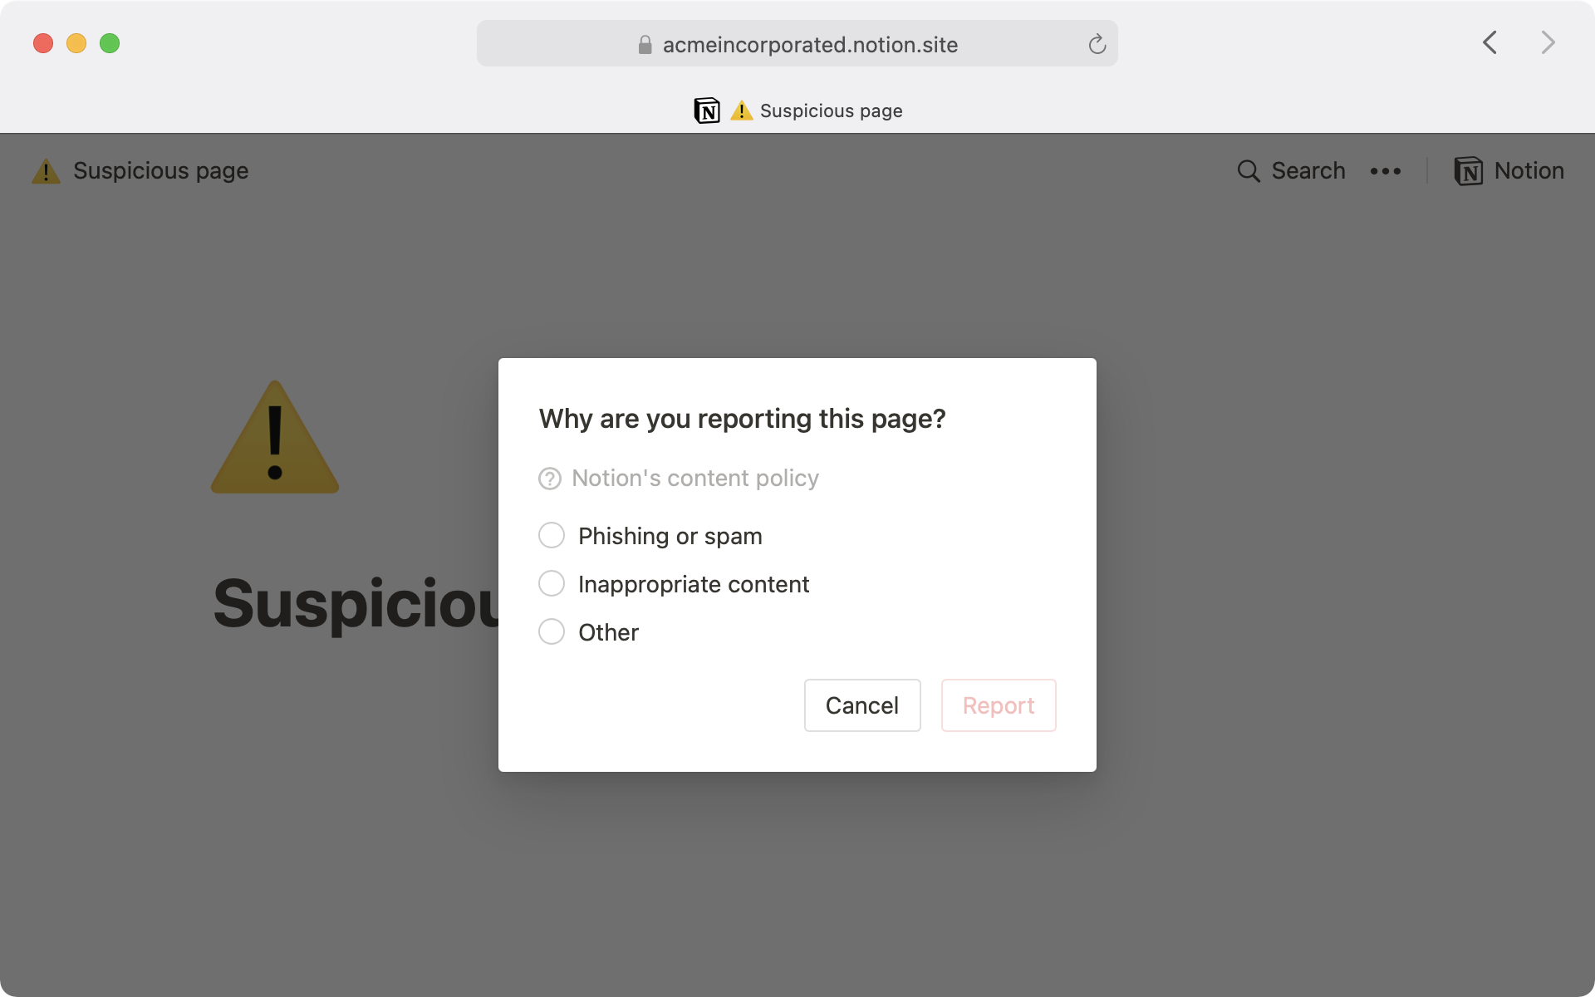Click the Cancel button
The height and width of the screenshot is (997, 1595).
point(862,704)
